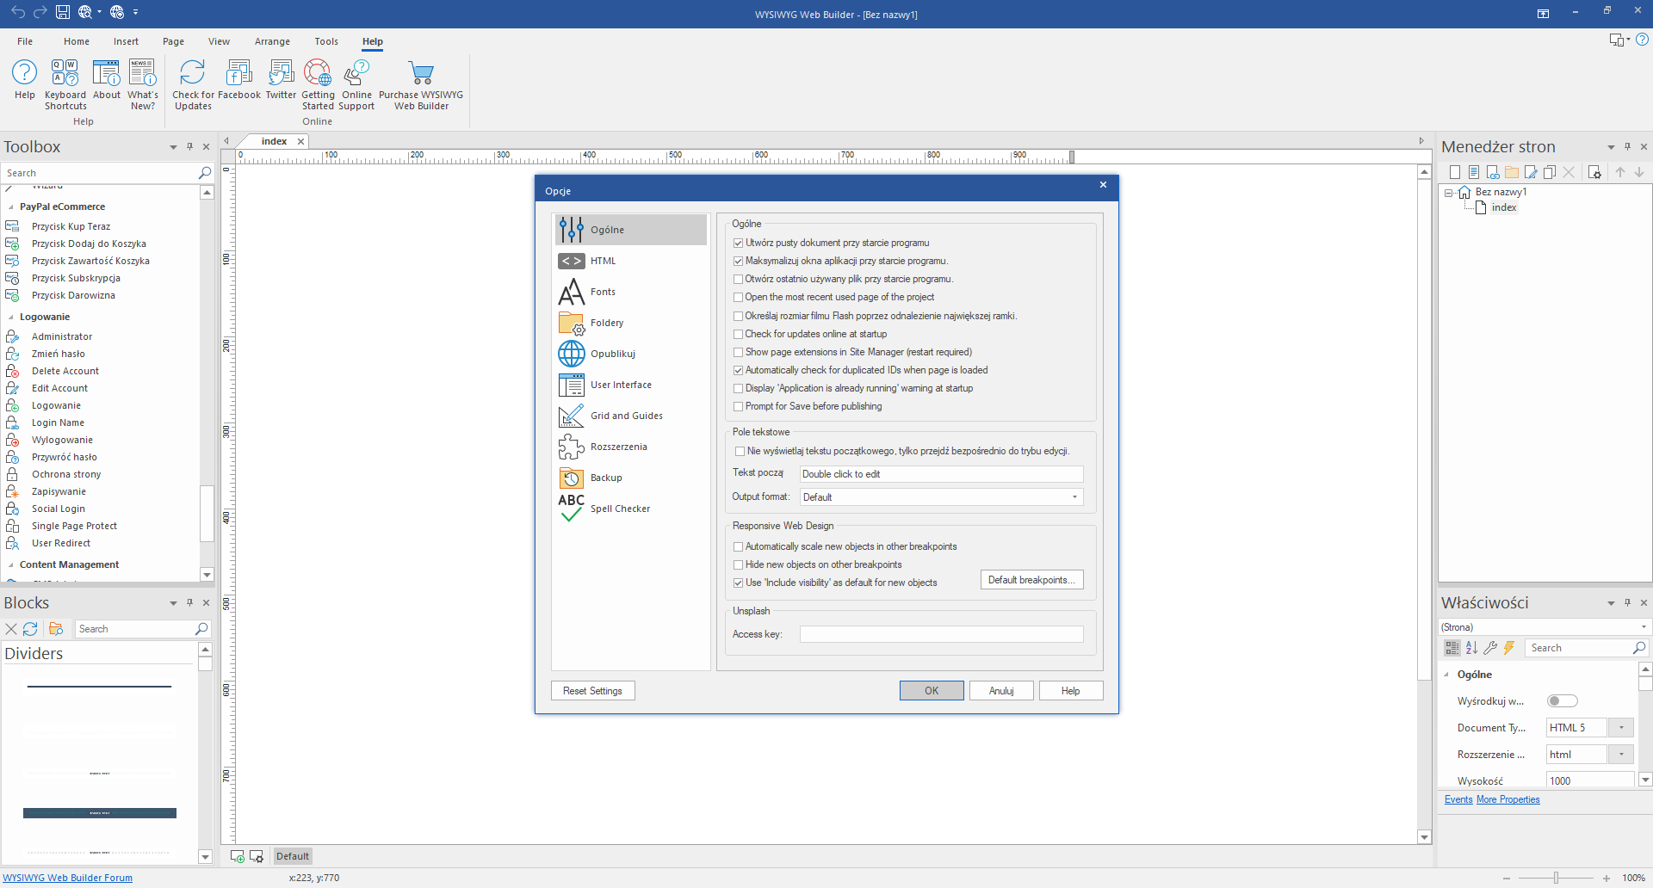Expand the Content Management toolbox group
This screenshot has height=888, width=1653.
click(10, 565)
